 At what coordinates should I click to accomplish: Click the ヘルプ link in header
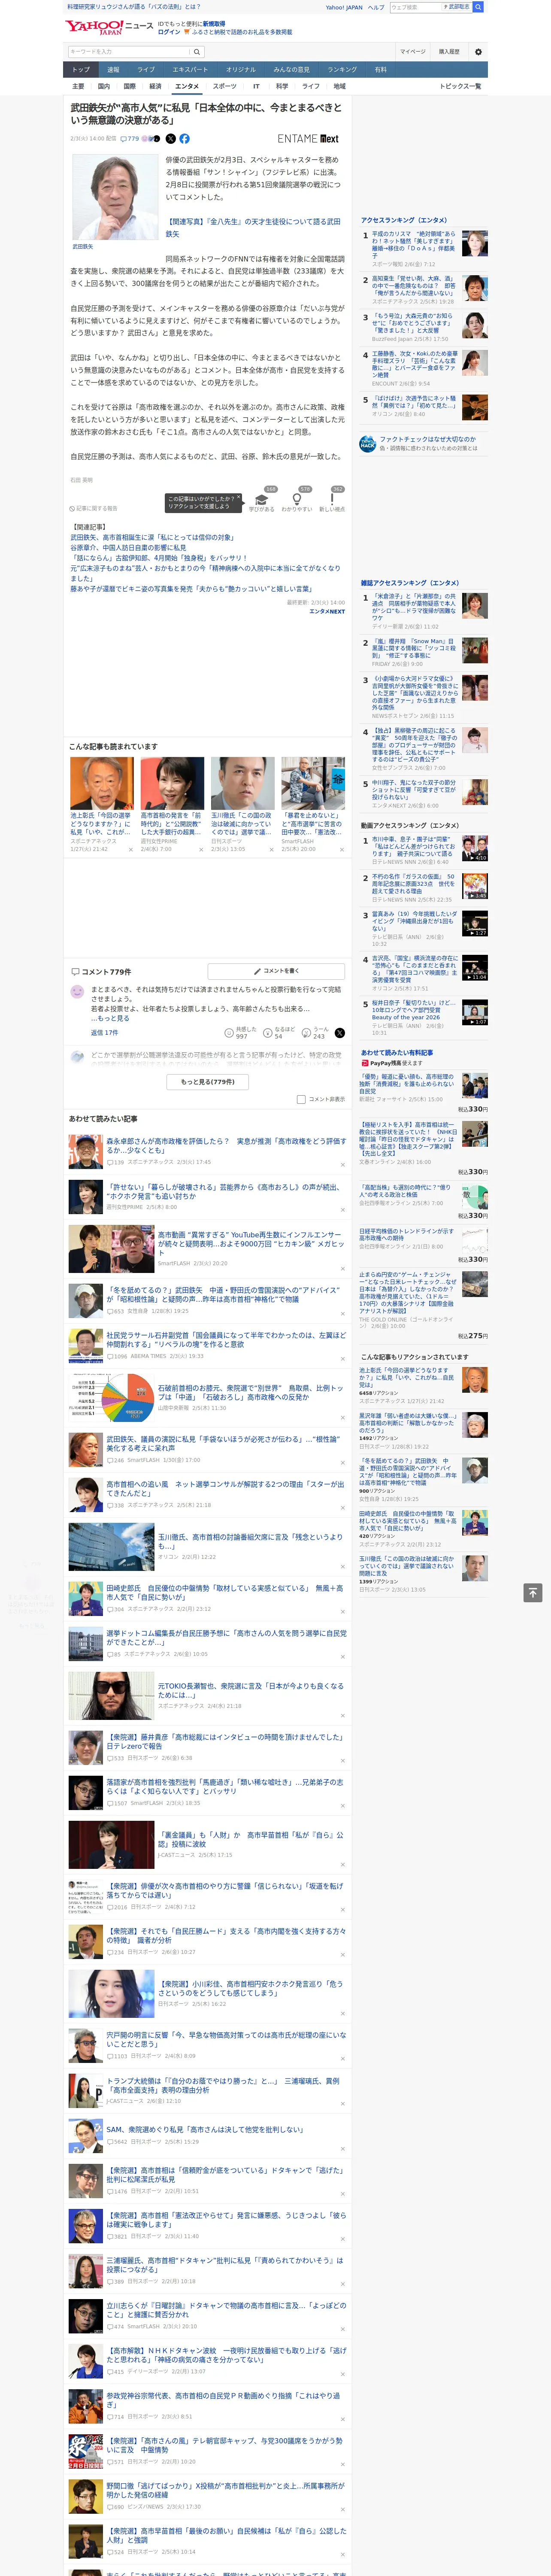coord(376,7)
